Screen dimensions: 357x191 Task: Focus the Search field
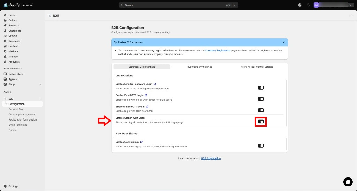(178, 5)
